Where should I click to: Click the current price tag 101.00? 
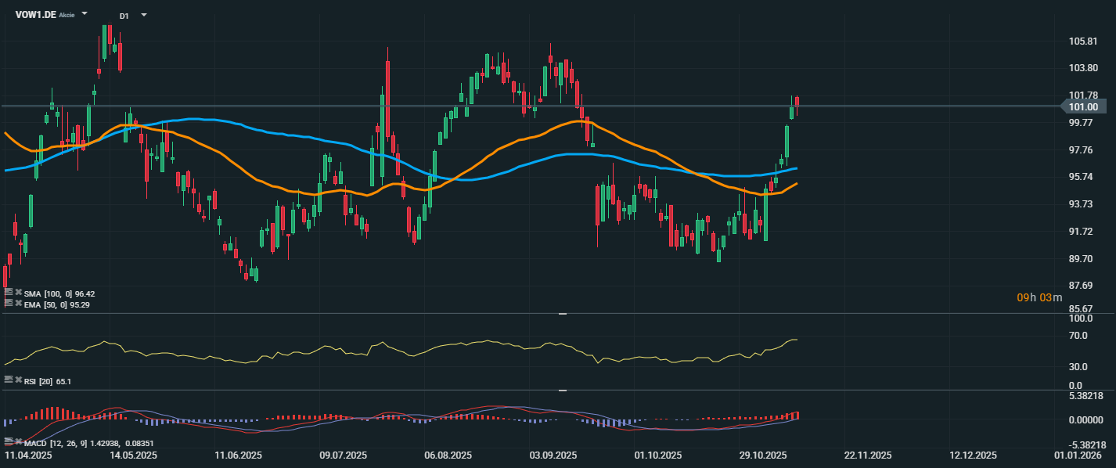coord(1082,107)
